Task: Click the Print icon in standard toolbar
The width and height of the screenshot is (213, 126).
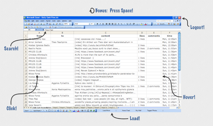Action: (41, 24)
